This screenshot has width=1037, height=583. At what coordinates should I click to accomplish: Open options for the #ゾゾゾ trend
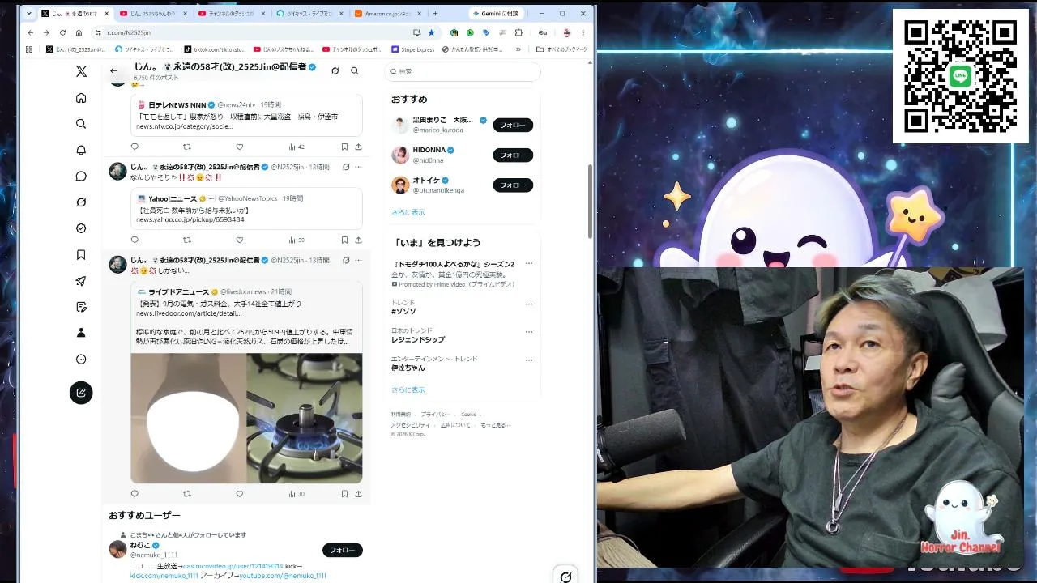(529, 304)
